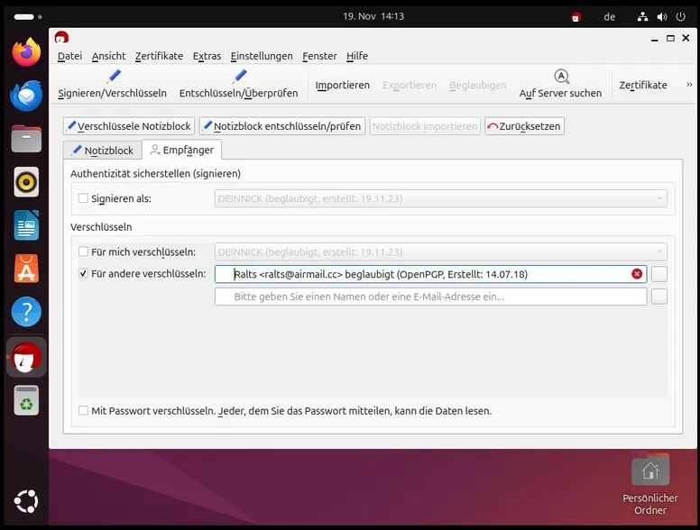Launch Thunderbird mail from the dock

point(26,96)
